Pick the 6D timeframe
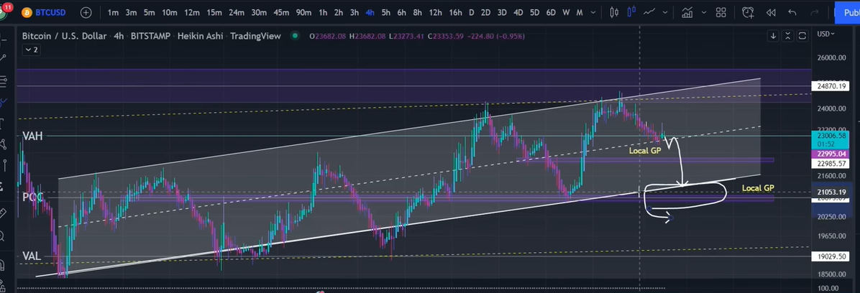The image size is (860, 293). pyautogui.click(x=552, y=12)
